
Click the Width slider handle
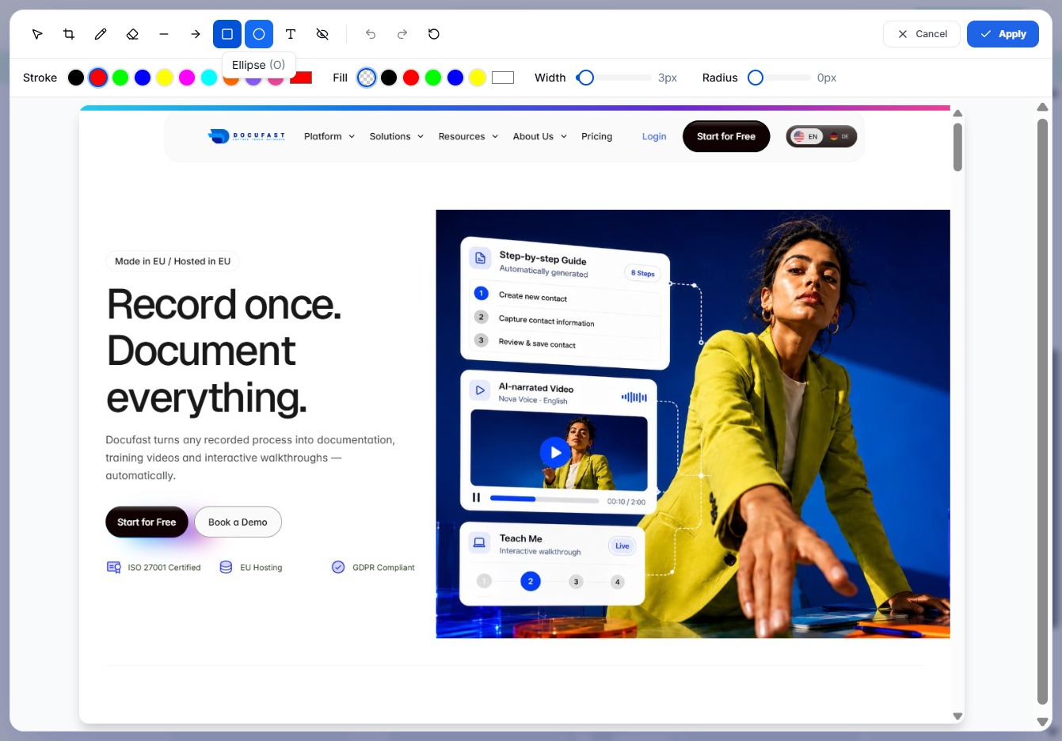point(585,78)
